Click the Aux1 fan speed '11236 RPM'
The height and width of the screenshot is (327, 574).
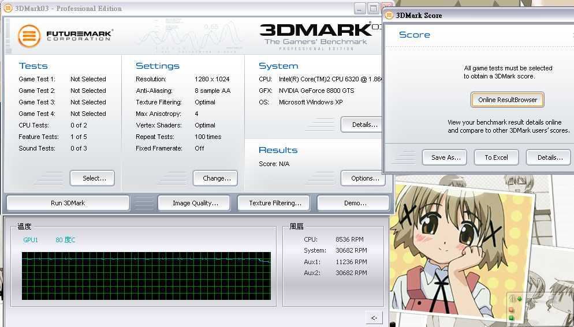coord(351,262)
